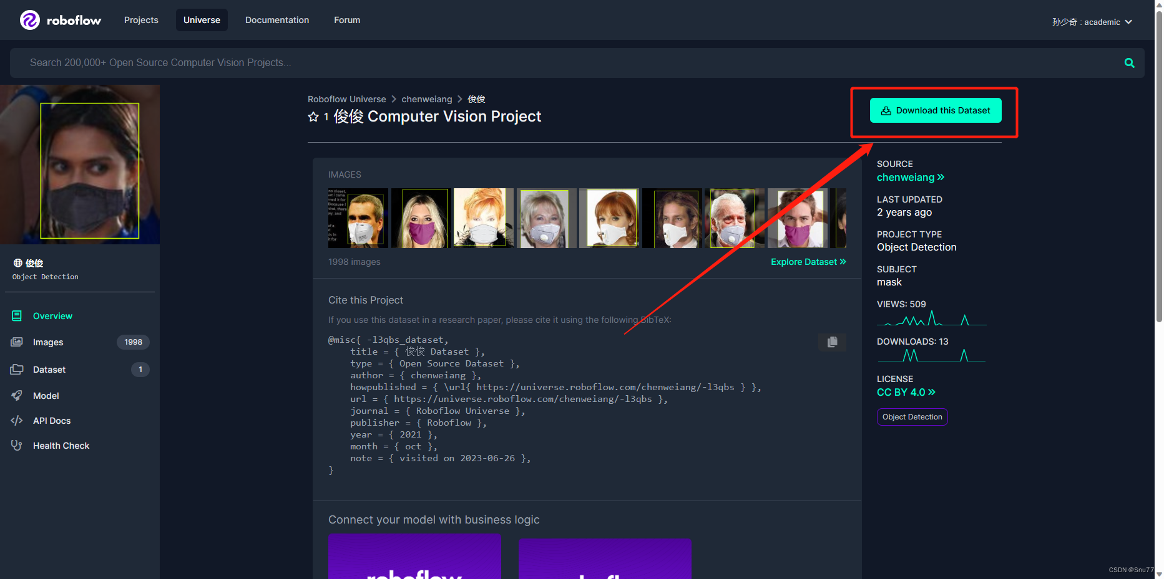Click '1998 images' text under thumbnails

point(354,262)
